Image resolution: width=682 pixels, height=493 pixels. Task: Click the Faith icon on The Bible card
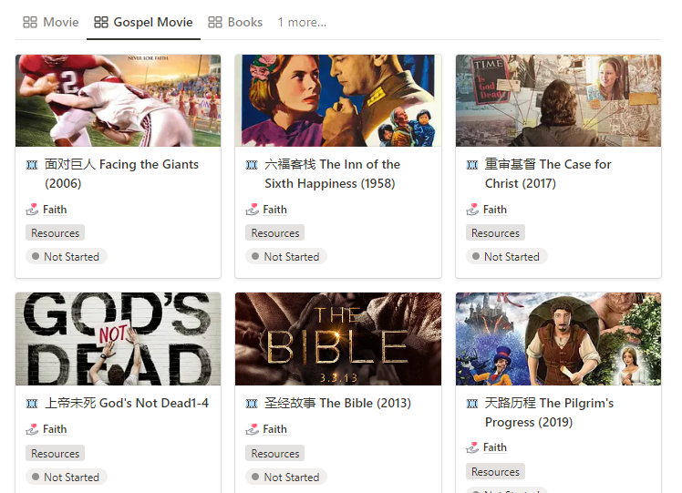252,429
